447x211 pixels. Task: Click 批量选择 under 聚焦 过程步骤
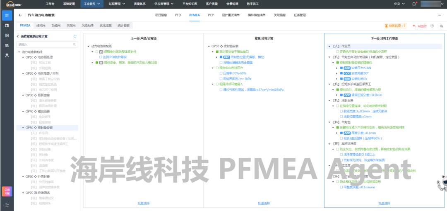coord(264,203)
